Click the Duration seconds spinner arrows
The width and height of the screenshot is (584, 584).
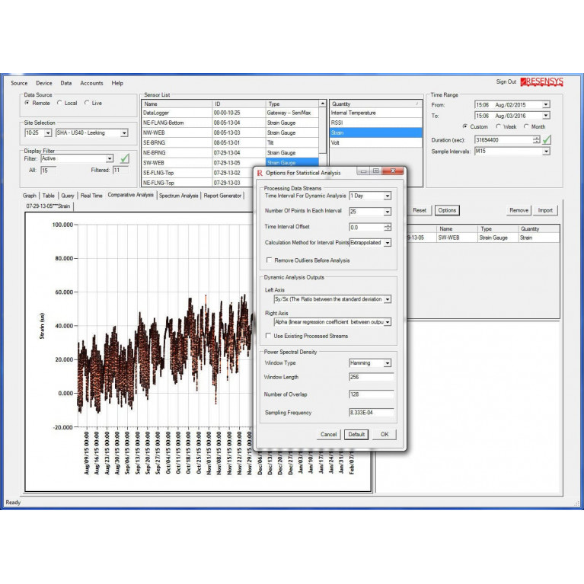[536, 139]
